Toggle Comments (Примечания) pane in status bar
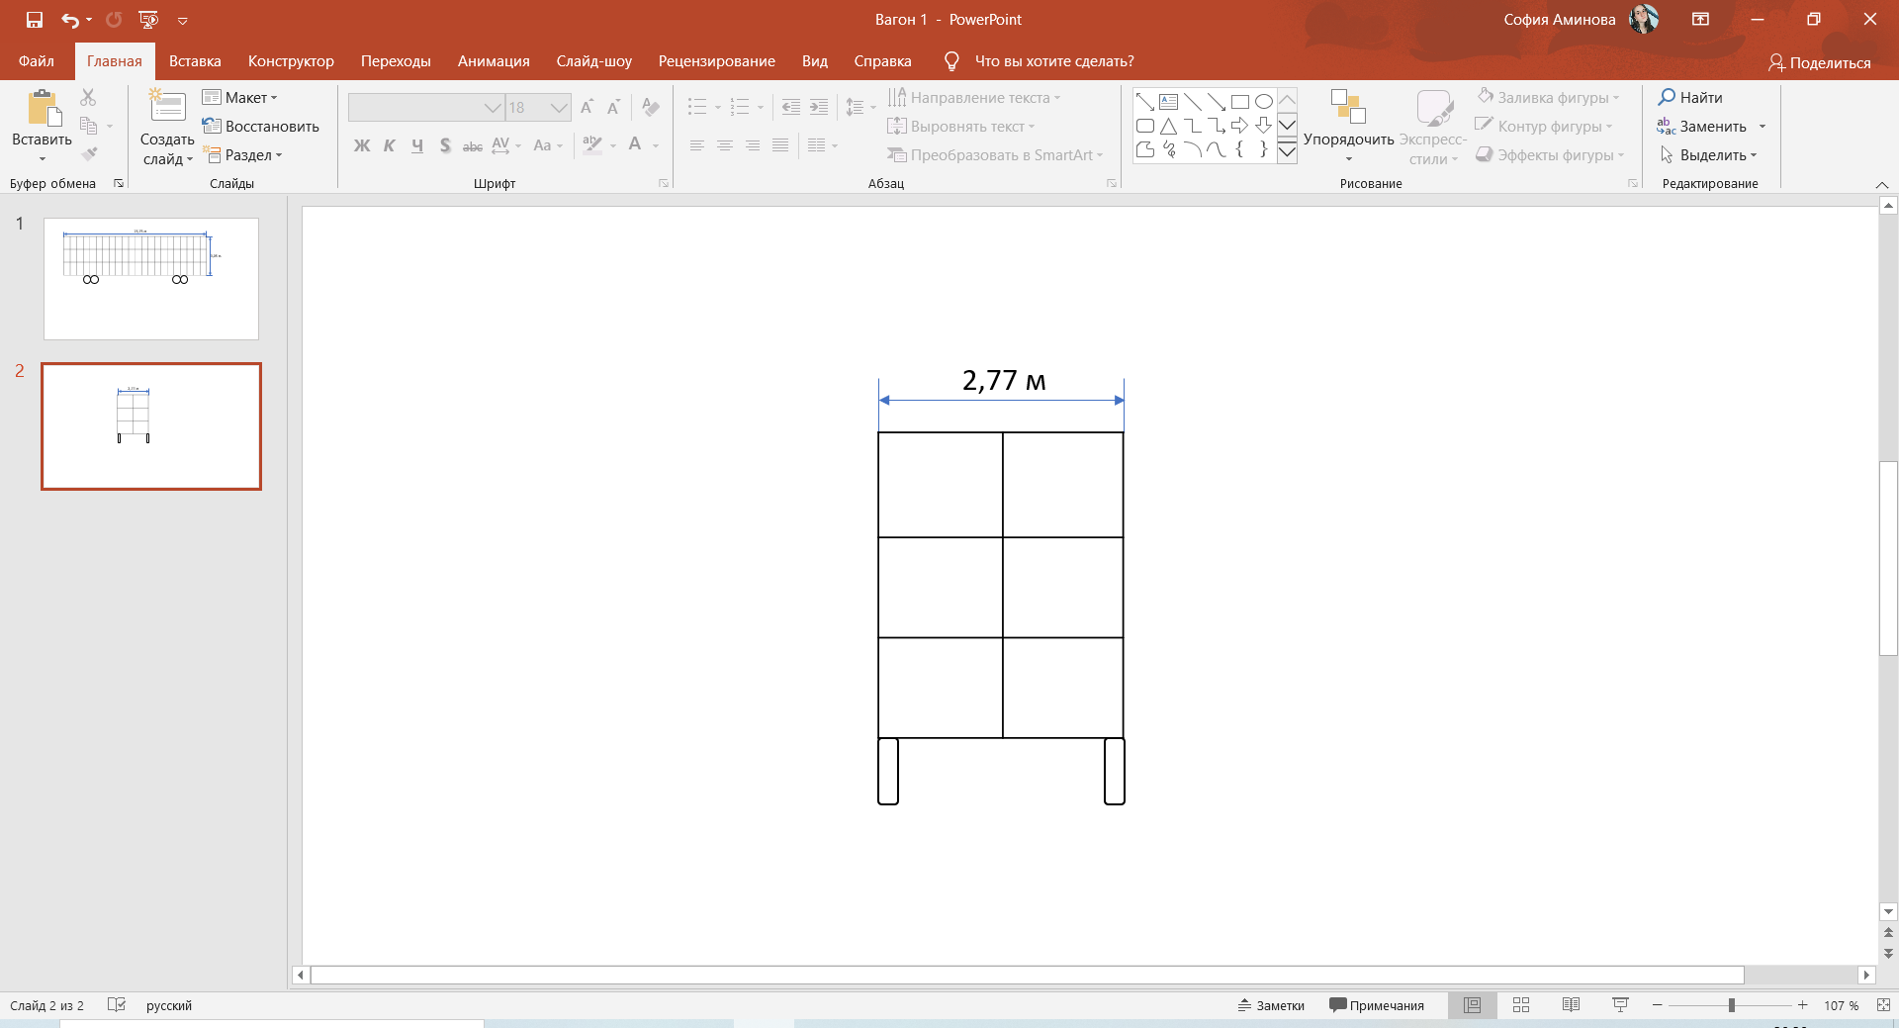 click(x=1377, y=1005)
